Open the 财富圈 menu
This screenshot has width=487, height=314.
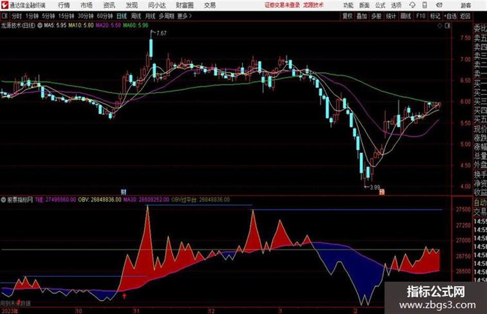pos(184,5)
